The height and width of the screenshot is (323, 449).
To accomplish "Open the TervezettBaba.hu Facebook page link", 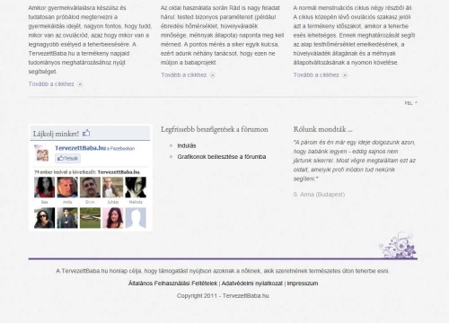I will click(x=80, y=148).
